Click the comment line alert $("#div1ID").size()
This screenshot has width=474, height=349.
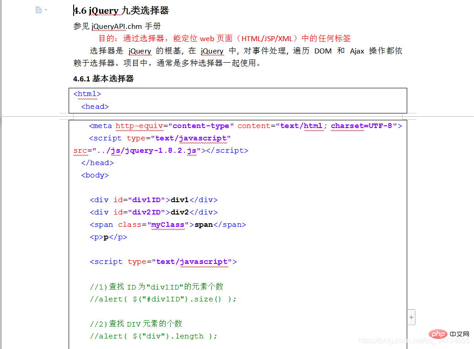[x=163, y=299]
